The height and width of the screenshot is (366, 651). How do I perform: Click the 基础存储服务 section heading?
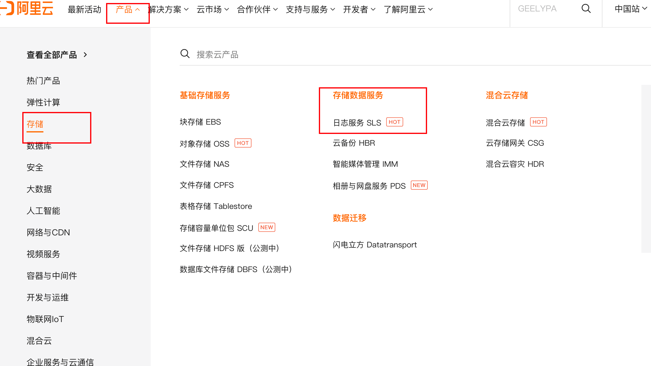(205, 95)
